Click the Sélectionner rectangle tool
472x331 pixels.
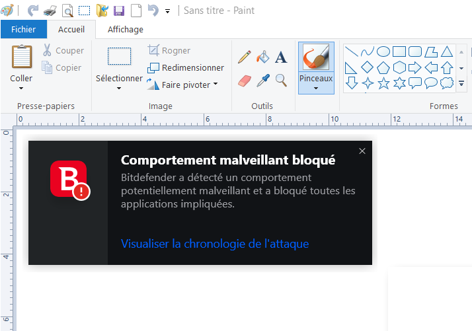pos(119,56)
